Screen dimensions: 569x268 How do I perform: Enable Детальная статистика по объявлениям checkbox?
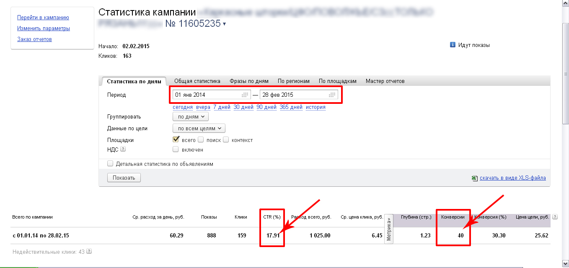click(x=110, y=164)
